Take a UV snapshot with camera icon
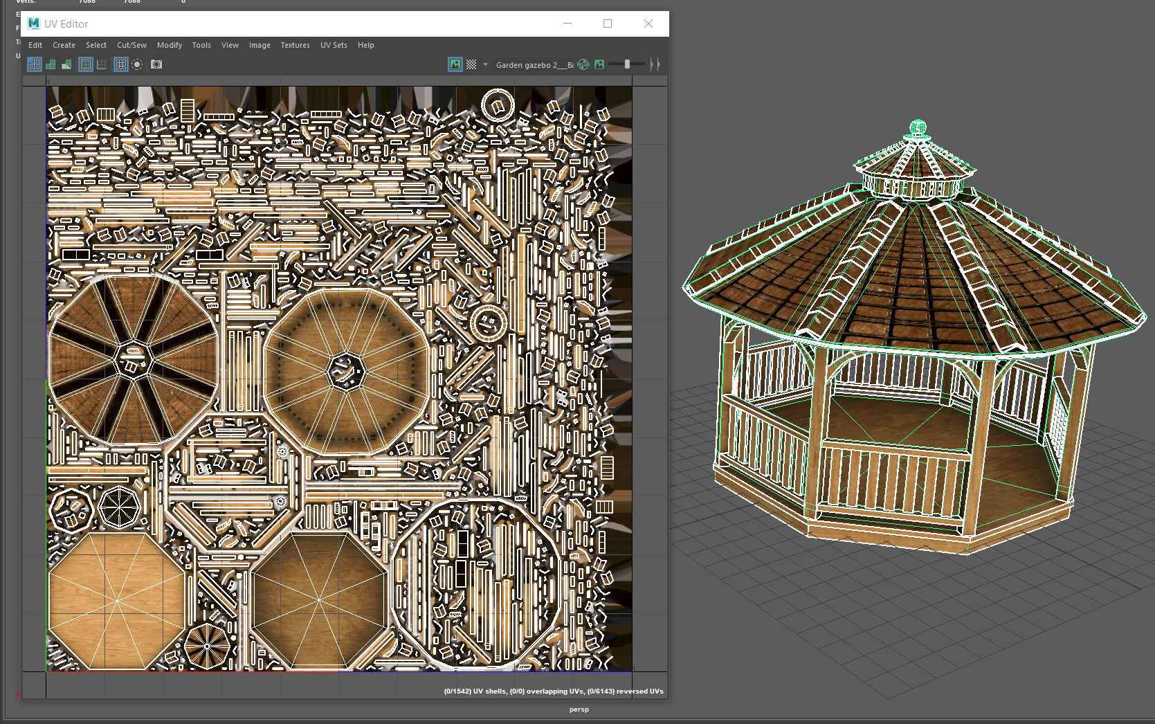The image size is (1155, 724). [156, 64]
